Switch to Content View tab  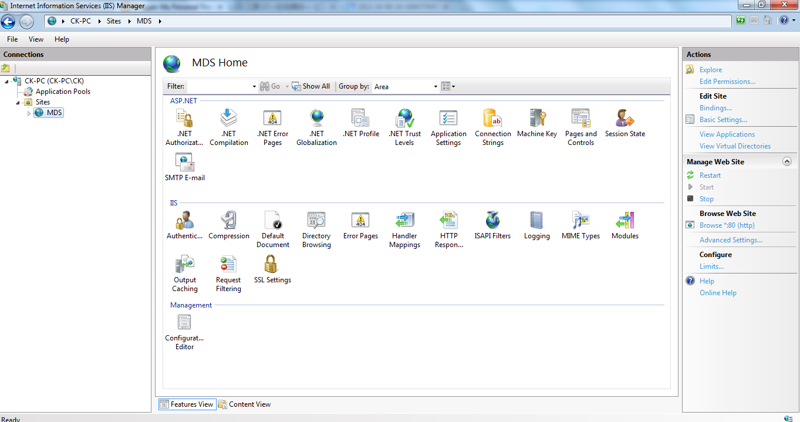coord(244,404)
